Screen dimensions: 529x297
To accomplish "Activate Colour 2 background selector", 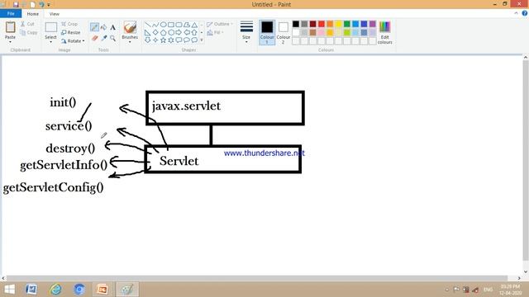I will coord(284,32).
